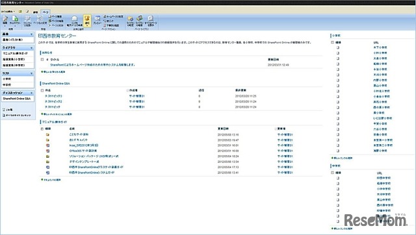Open the 西の原中学校 link

(385, 205)
